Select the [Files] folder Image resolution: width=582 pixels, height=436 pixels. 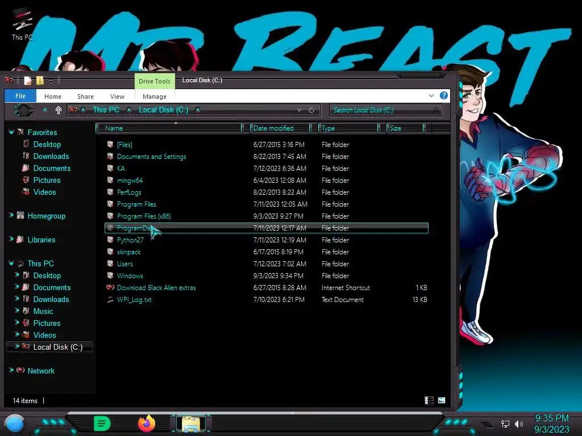124,145
